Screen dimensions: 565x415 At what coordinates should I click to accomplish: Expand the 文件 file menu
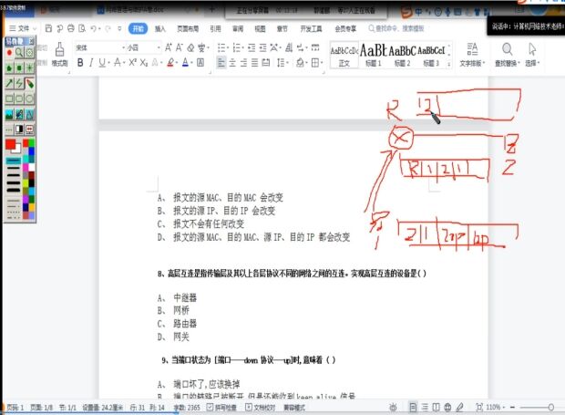pyautogui.click(x=25, y=29)
